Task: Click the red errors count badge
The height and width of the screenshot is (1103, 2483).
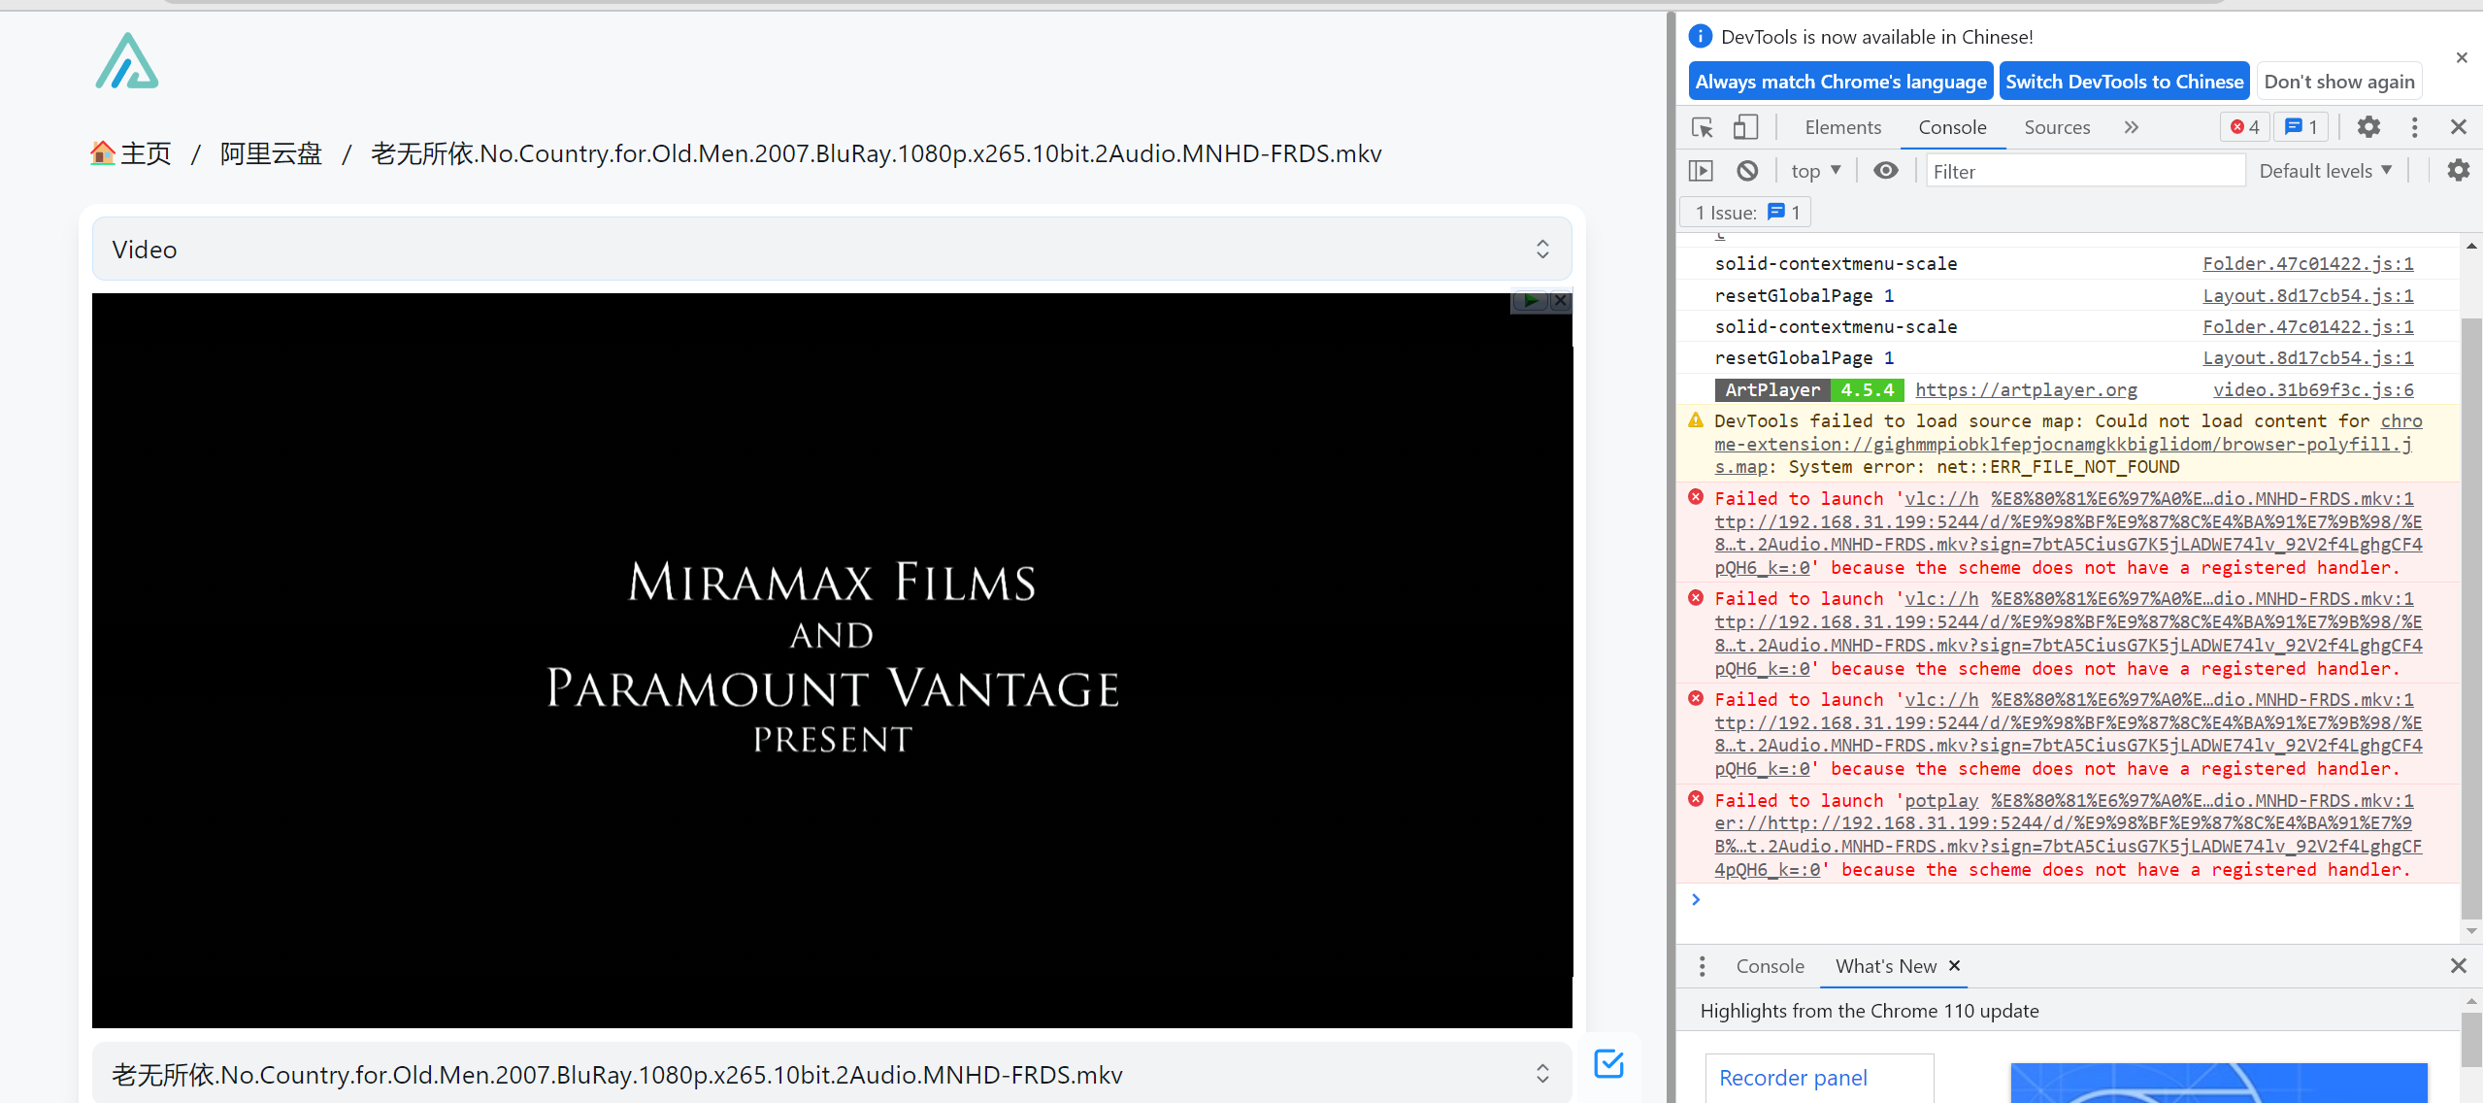Action: click(x=2243, y=127)
